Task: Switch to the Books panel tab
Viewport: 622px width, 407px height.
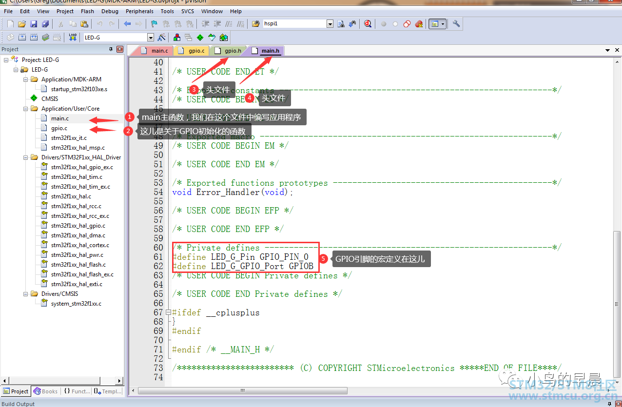Action: [45, 391]
